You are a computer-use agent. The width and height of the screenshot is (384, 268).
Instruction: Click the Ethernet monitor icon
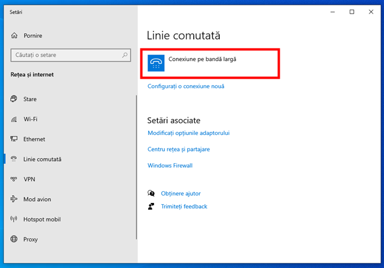14,139
